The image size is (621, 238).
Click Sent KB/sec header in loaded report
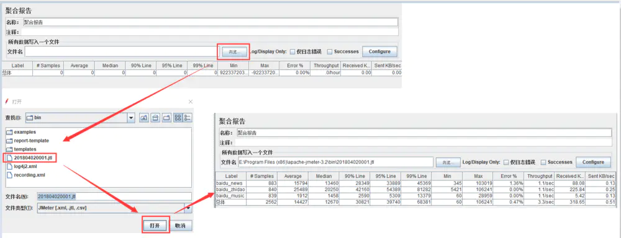click(601, 176)
